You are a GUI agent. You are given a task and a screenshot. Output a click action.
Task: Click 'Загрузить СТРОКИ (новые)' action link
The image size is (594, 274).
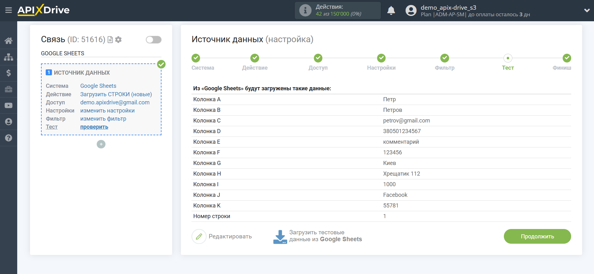tap(116, 94)
